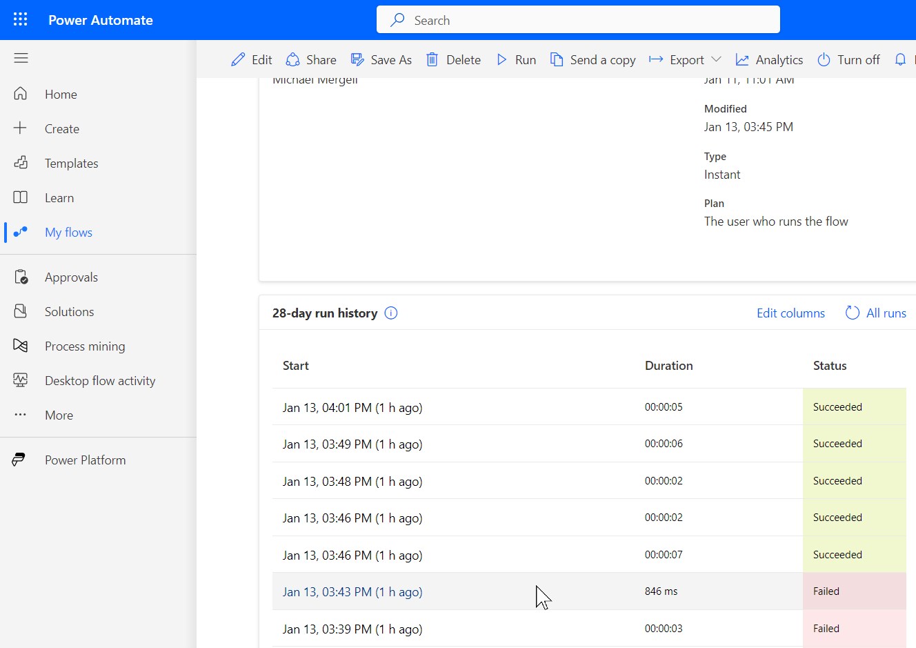Click the 846 ms duration cell
Image resolution: width=916 pixels, height=648 pixels.
[661, 591]
